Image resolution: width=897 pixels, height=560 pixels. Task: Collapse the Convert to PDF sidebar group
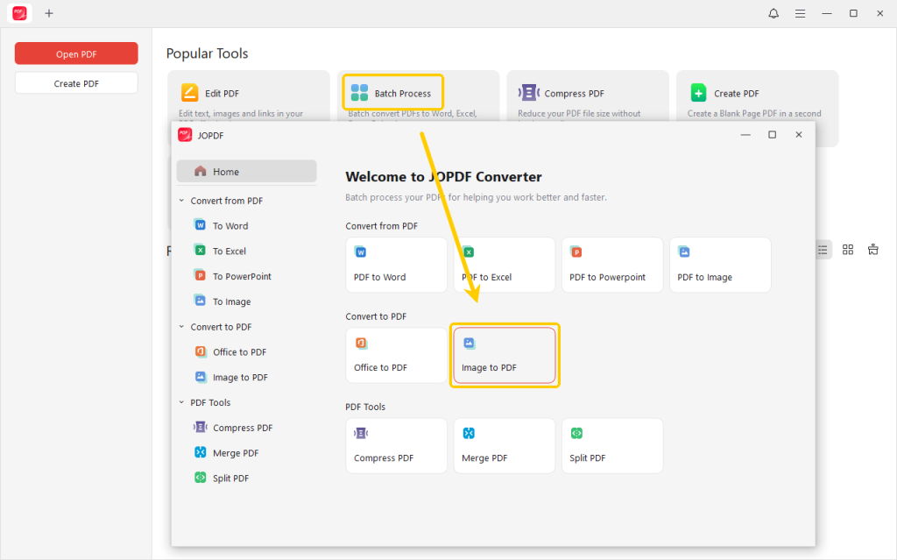pos(181,327)
